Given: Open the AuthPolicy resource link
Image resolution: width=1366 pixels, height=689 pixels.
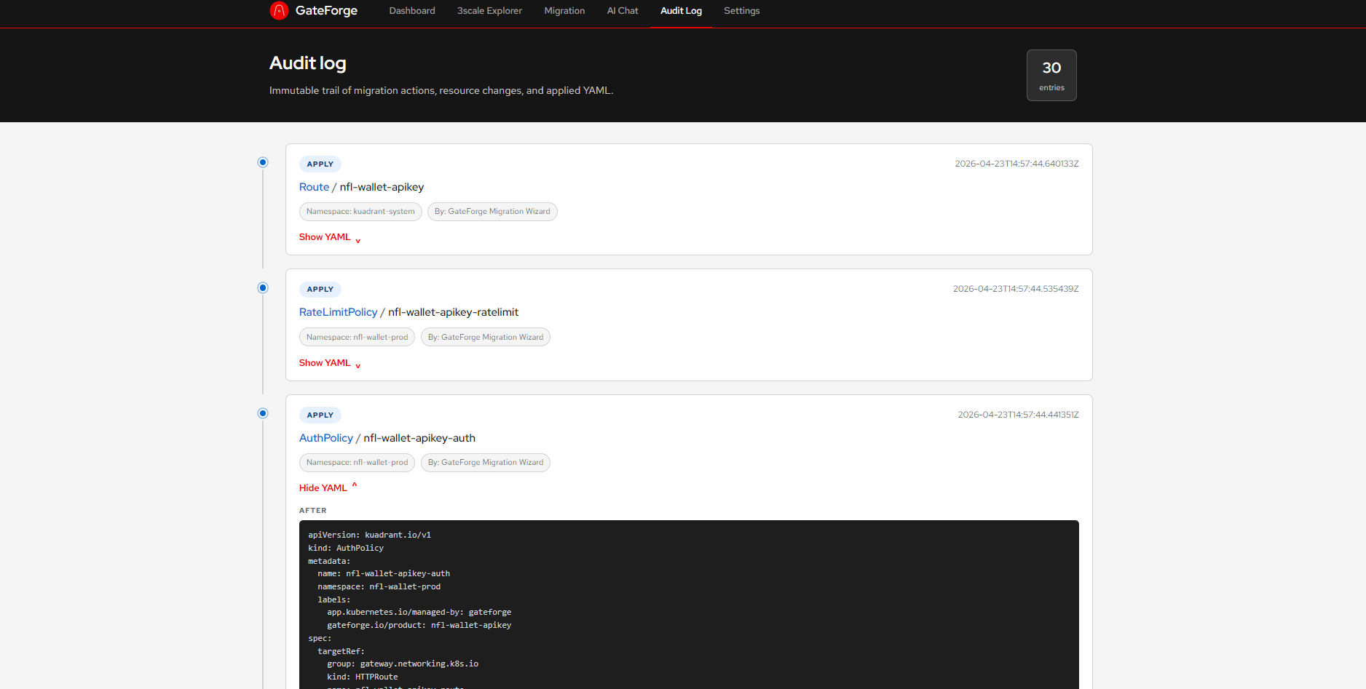Looking at the screenshot, I should [325, 438].
